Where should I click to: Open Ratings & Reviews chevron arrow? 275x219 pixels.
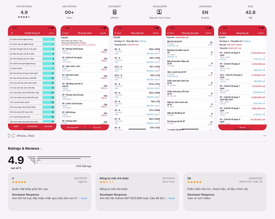[41, 149]
